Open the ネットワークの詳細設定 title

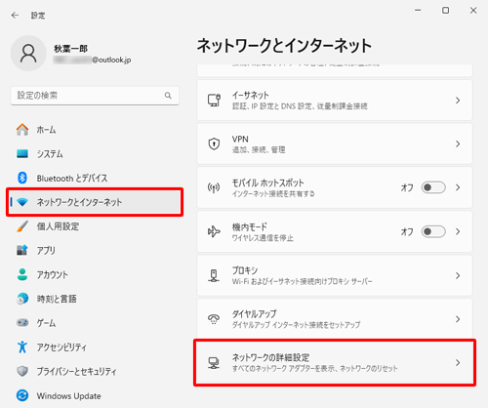[x=270, y=357]
